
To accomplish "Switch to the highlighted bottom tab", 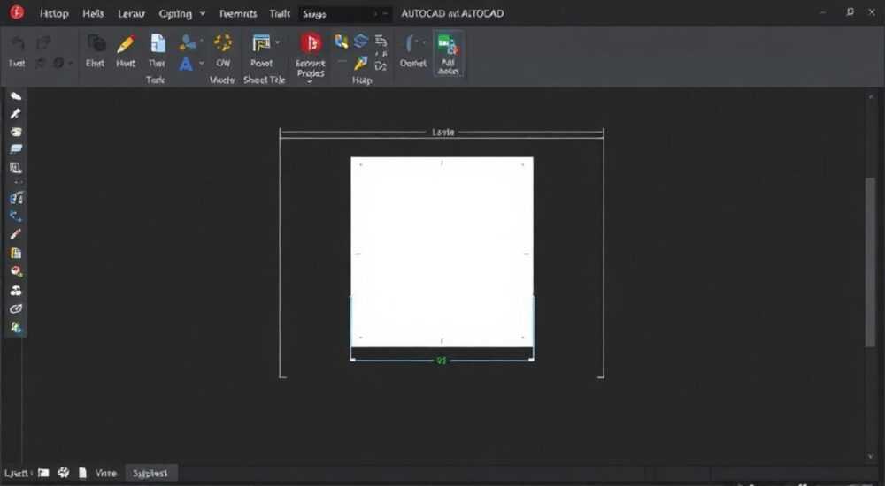I will (150, 473).
